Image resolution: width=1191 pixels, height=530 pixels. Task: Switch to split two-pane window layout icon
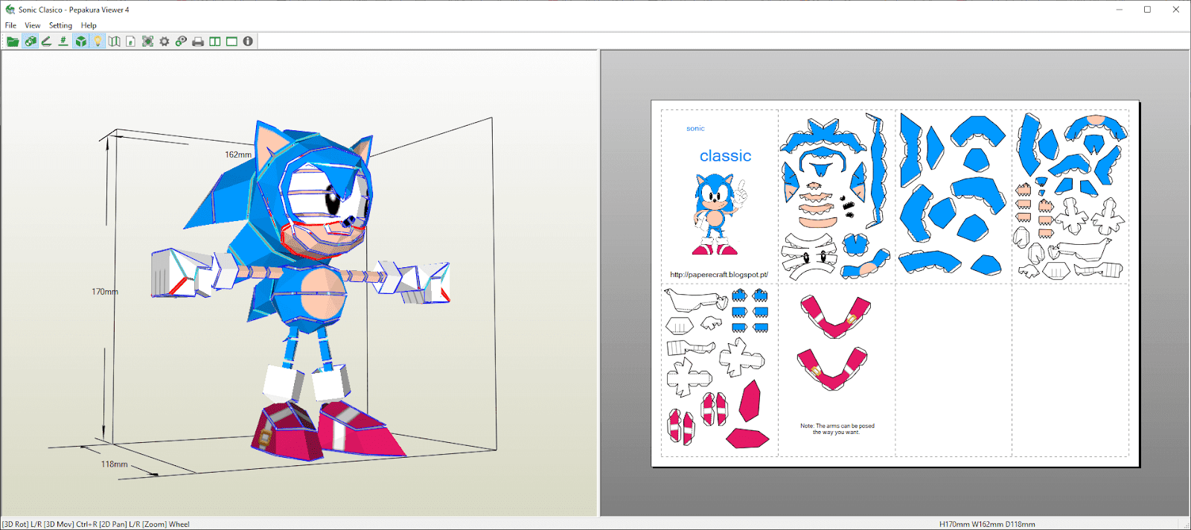coord(215,42)
